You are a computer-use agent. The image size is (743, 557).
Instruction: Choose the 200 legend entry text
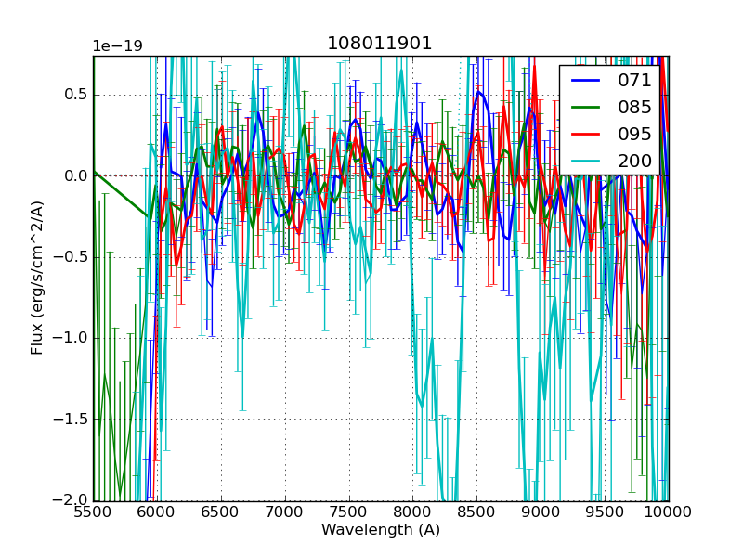pyautogui.click(x=634, y=161)
